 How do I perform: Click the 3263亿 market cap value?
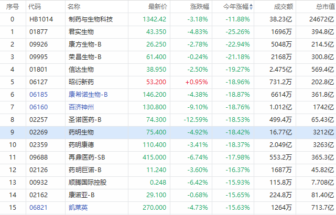[x=323, y=145]
